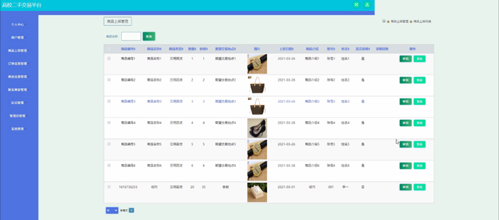
Task: Click 审核 button for 商品编号2 row
Action: [x=405, y=80]
